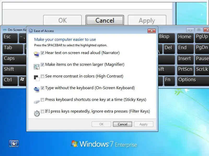
Task: Tap the PgUp key on On-Screen Keyboard
Action: pyautogui.click(x=202, y=38)
